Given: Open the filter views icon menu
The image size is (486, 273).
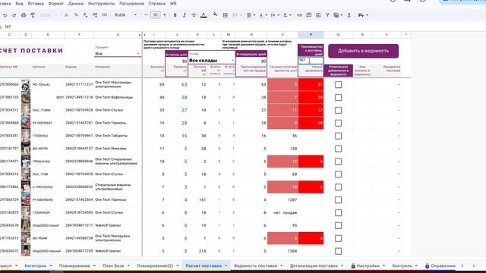Looking at the screenshot, I should (x=338, y=15).
